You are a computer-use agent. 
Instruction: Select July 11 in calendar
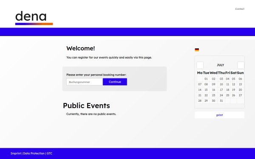point(228,84)
